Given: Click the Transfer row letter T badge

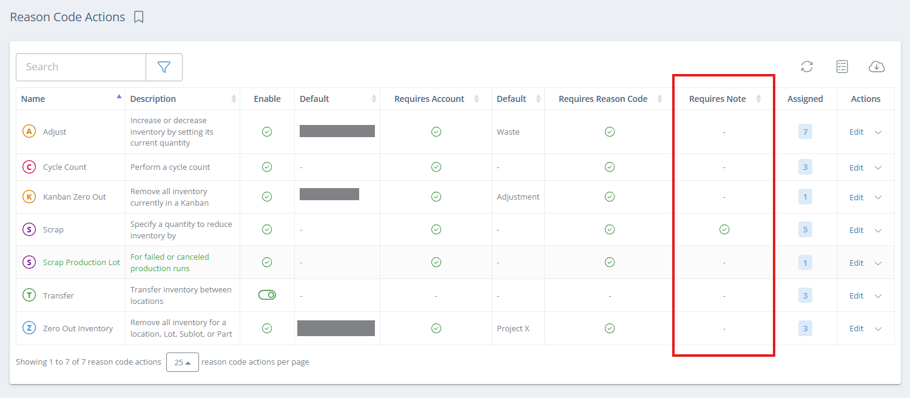Looking at the screenshot, I should (x=29, y=295).
